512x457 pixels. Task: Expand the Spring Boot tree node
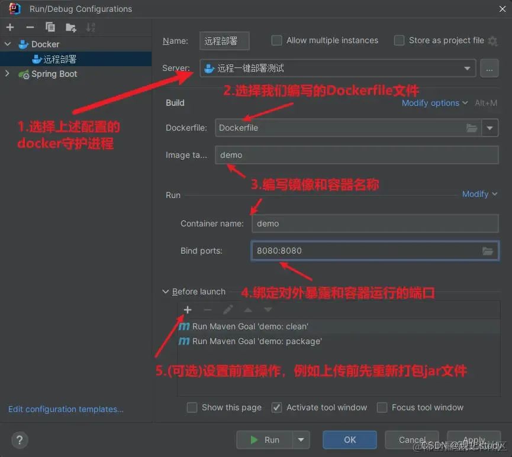[x=7, y=73]
